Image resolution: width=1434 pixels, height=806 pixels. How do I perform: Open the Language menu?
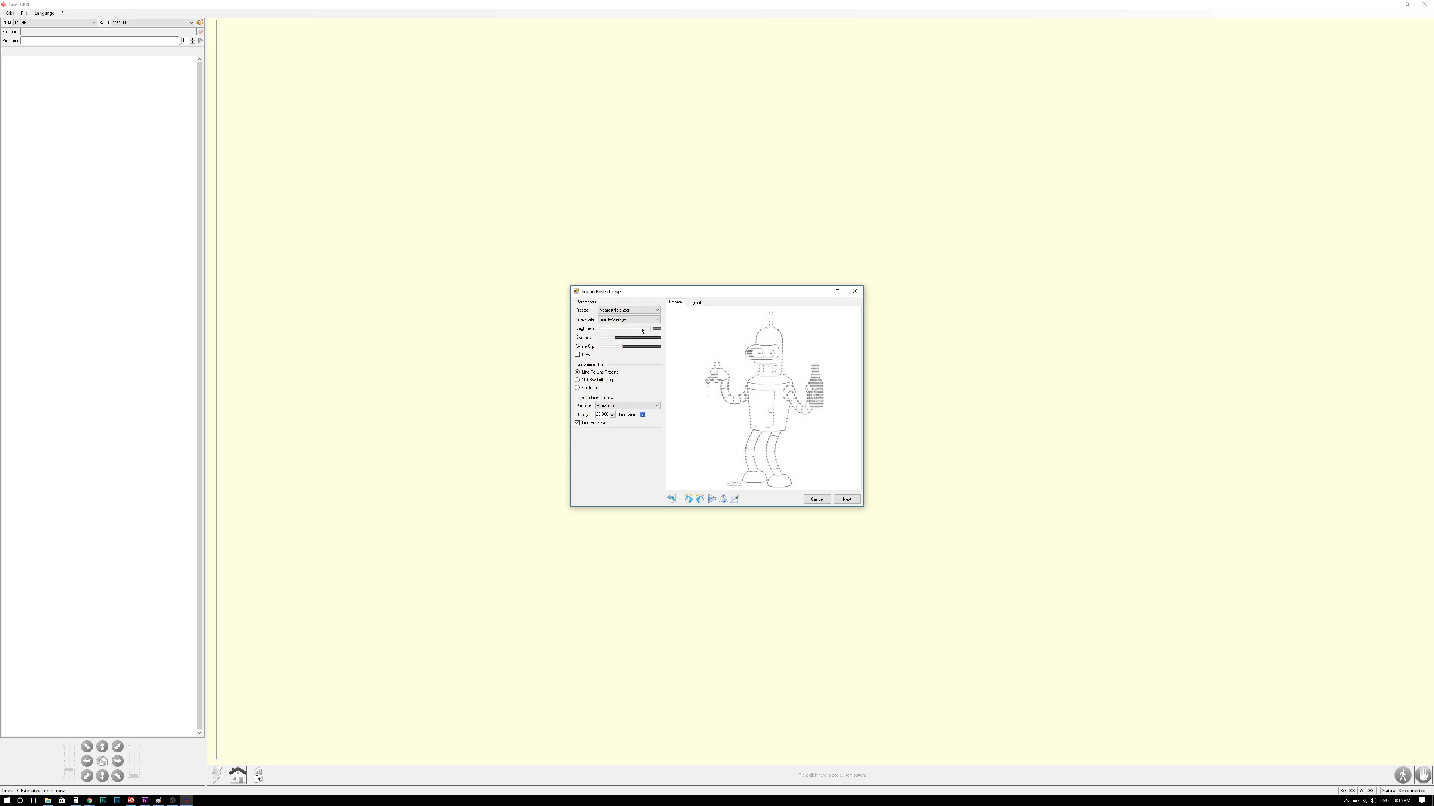pyautogui.click(x=44, y=13)
